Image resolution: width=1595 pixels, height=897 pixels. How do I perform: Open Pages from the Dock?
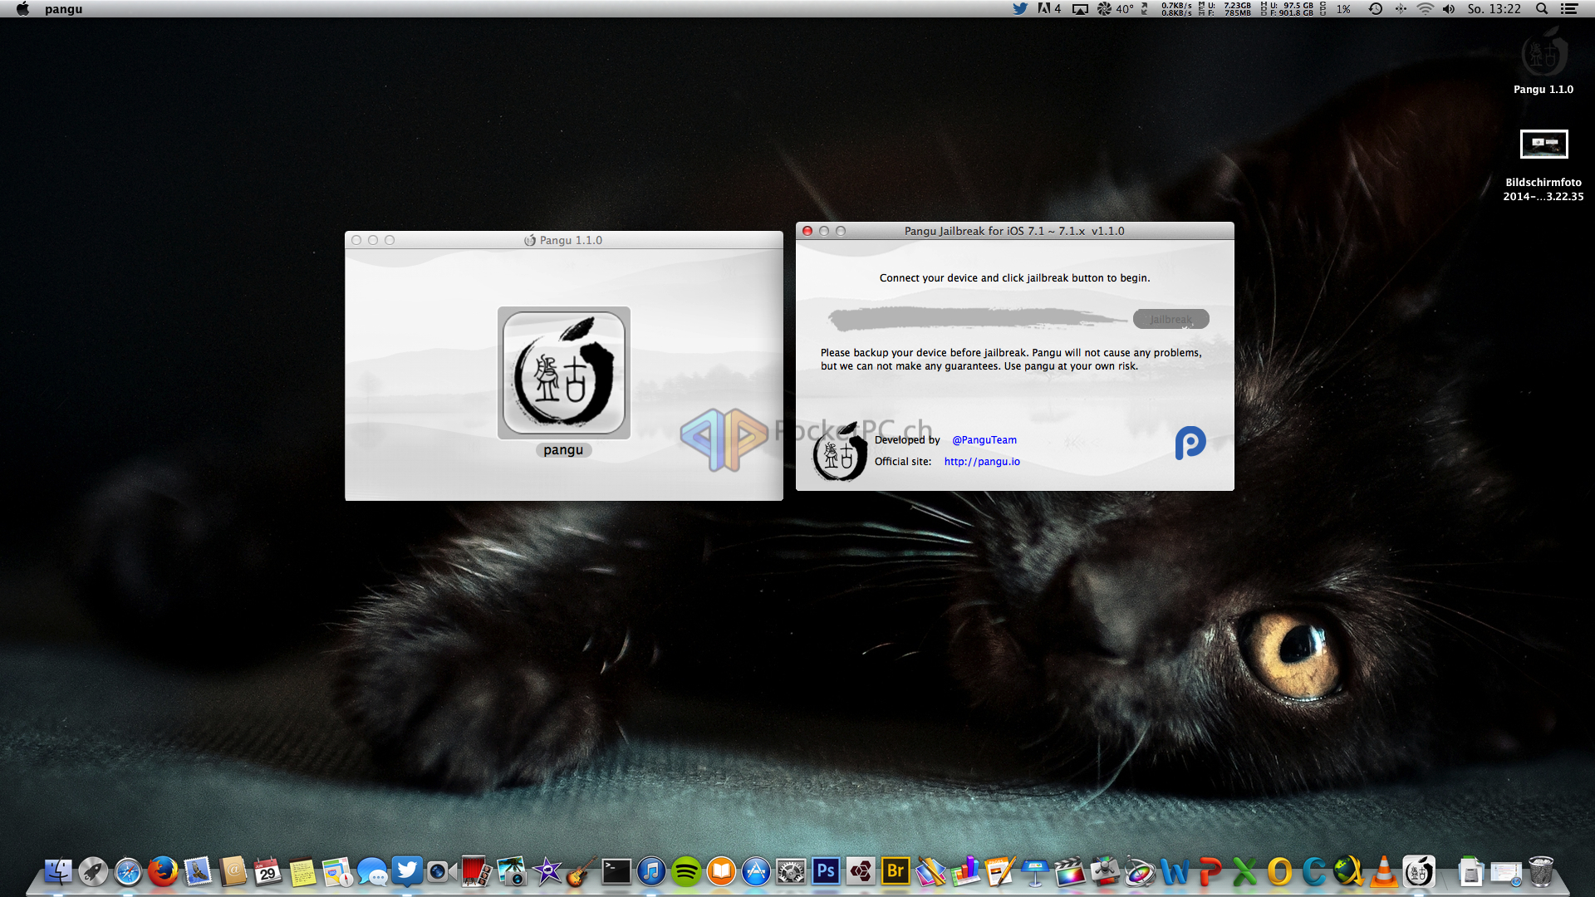click(1000, 871)
